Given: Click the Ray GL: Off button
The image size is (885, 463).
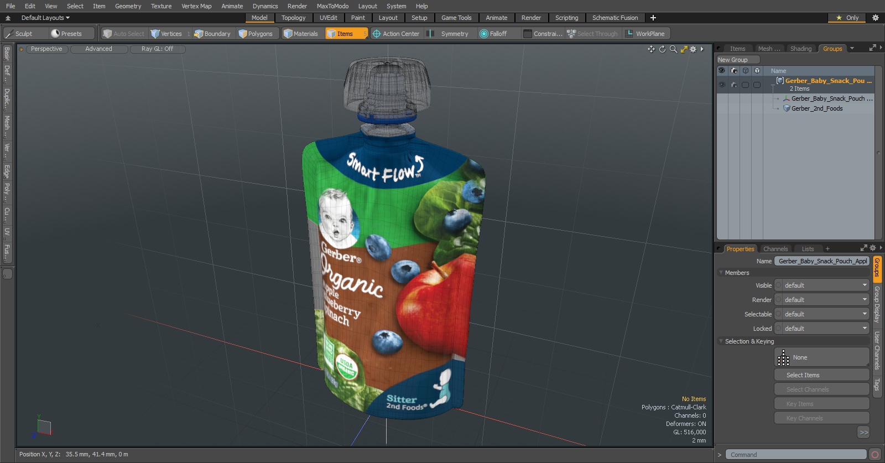Looking at the screenshot, I should (x=157, y=49).
